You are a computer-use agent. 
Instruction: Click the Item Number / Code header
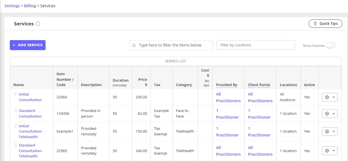point(65,79)
